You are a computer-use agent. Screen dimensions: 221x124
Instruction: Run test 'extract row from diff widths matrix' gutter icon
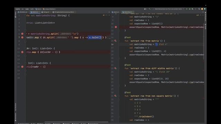115,68
